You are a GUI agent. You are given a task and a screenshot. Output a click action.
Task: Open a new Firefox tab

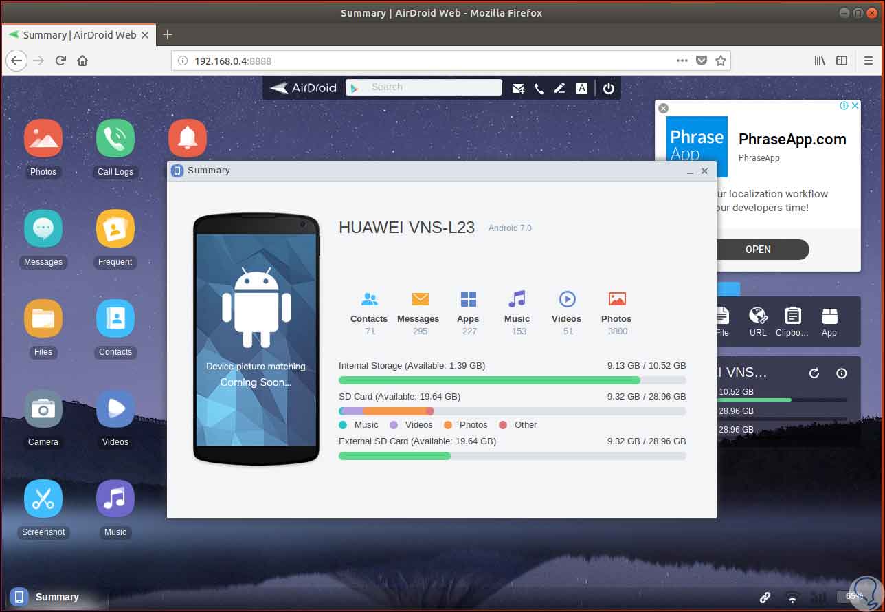pos(167,34)
